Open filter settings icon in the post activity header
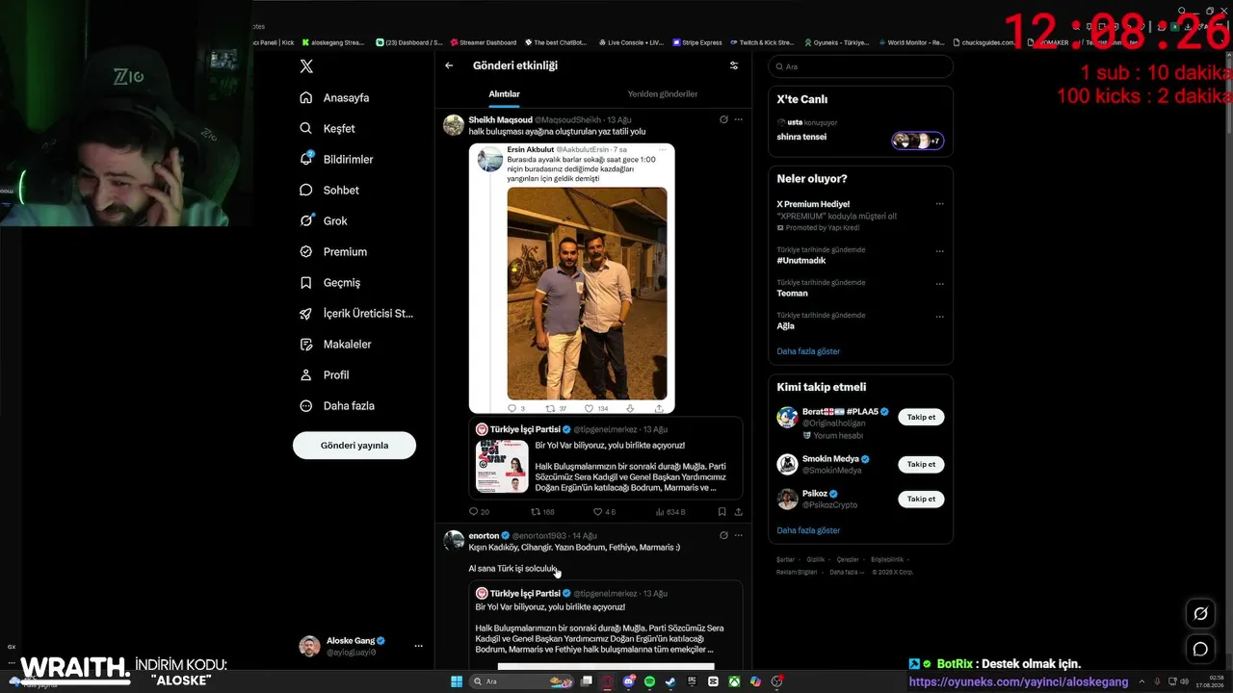 (734, 65)
